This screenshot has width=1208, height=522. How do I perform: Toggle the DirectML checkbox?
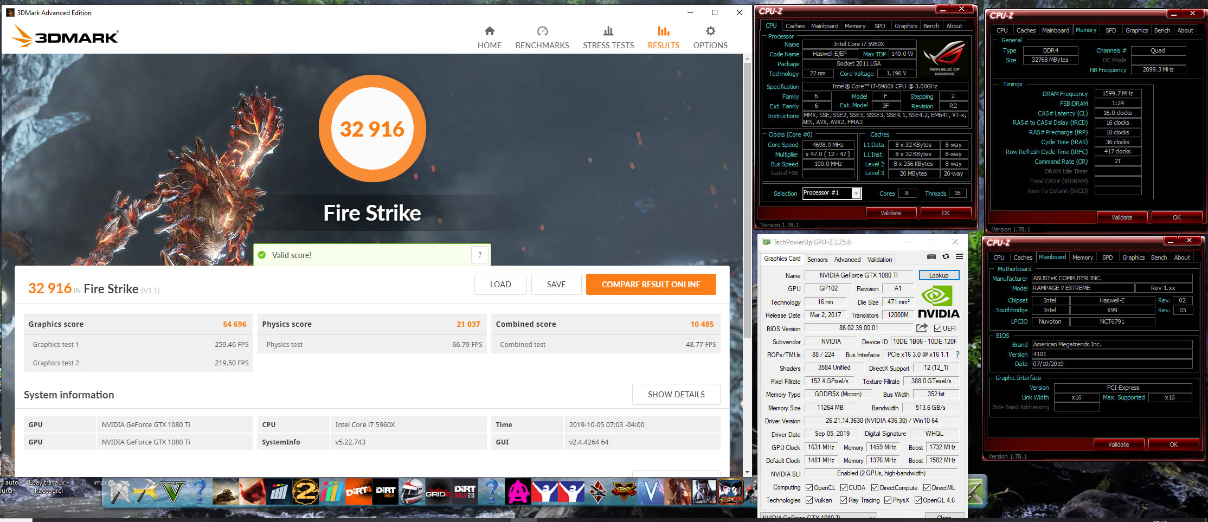coord(927,488)
